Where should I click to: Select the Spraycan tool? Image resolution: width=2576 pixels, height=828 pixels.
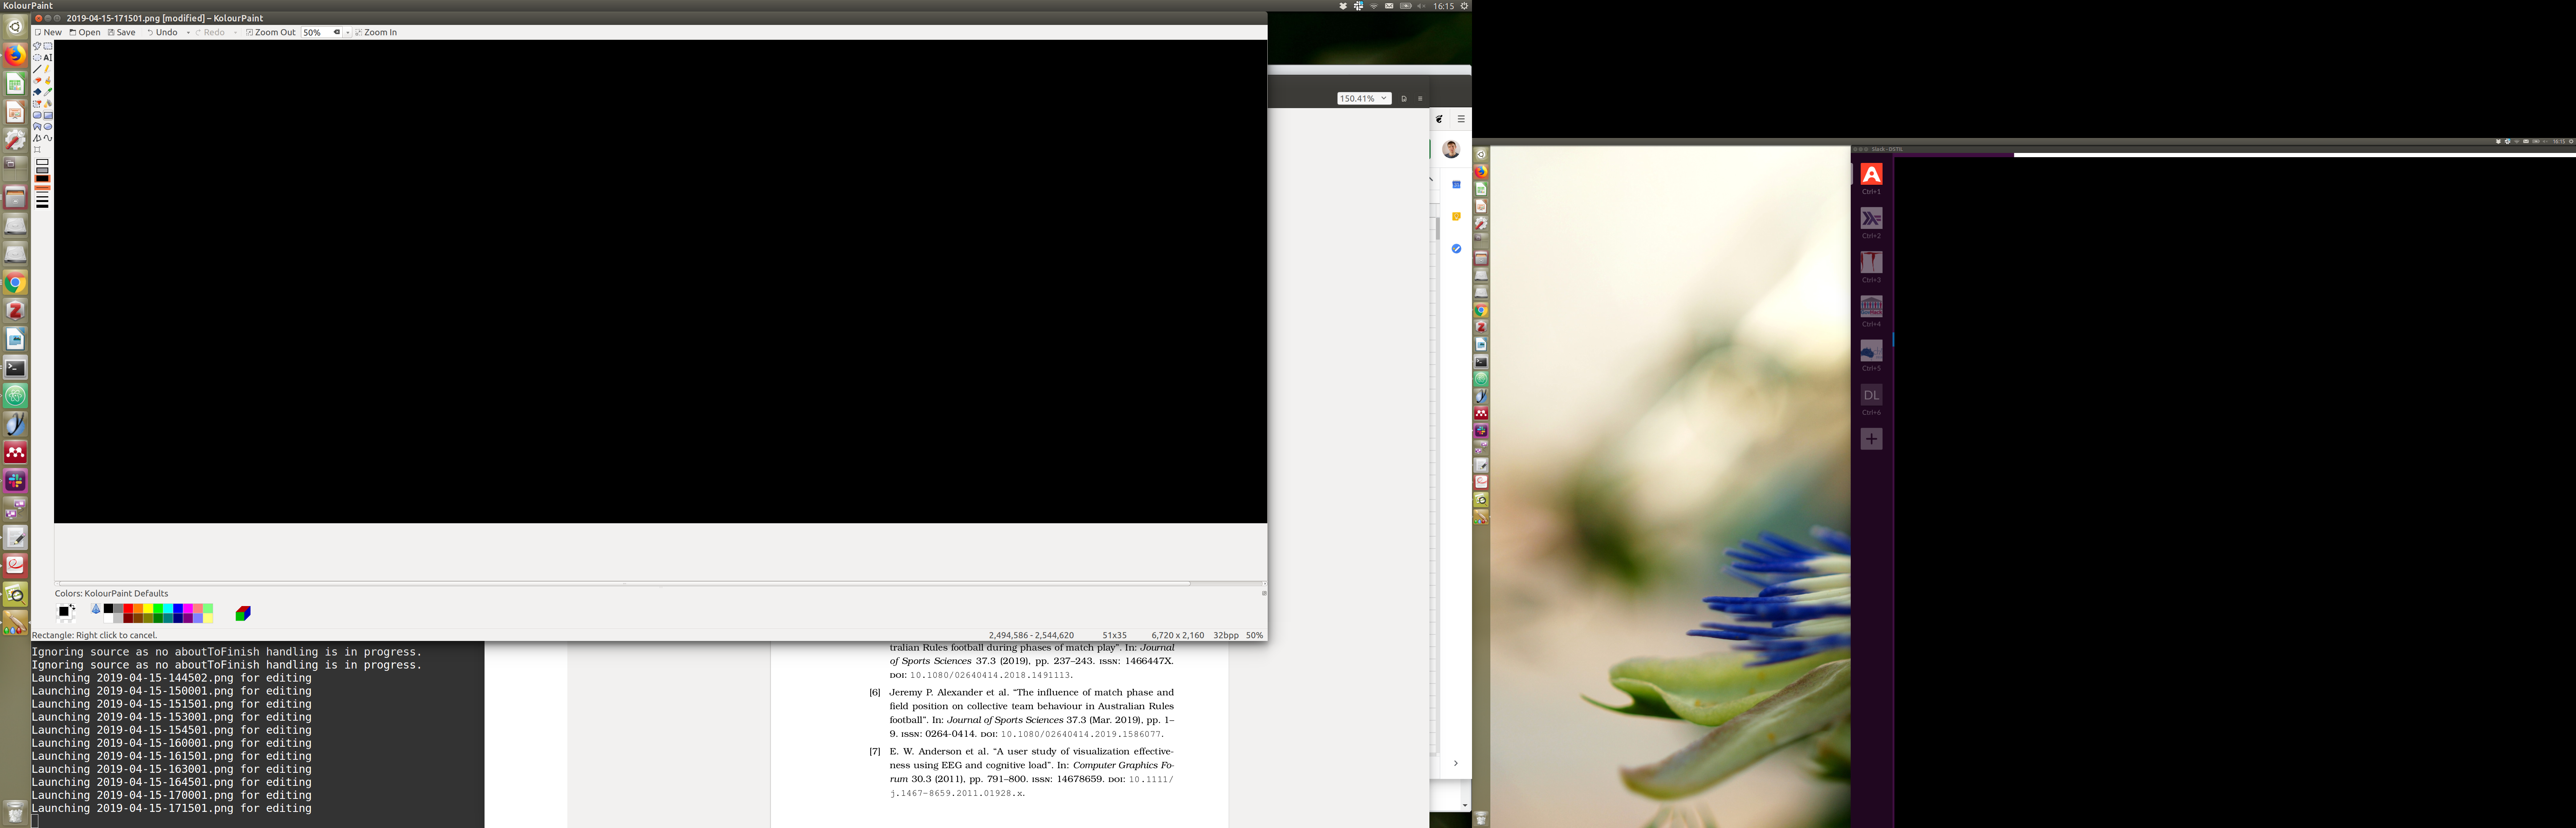[48, 104]
